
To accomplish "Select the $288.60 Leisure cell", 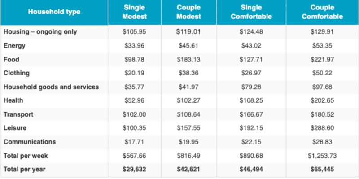I will click(x=322, y=128).
